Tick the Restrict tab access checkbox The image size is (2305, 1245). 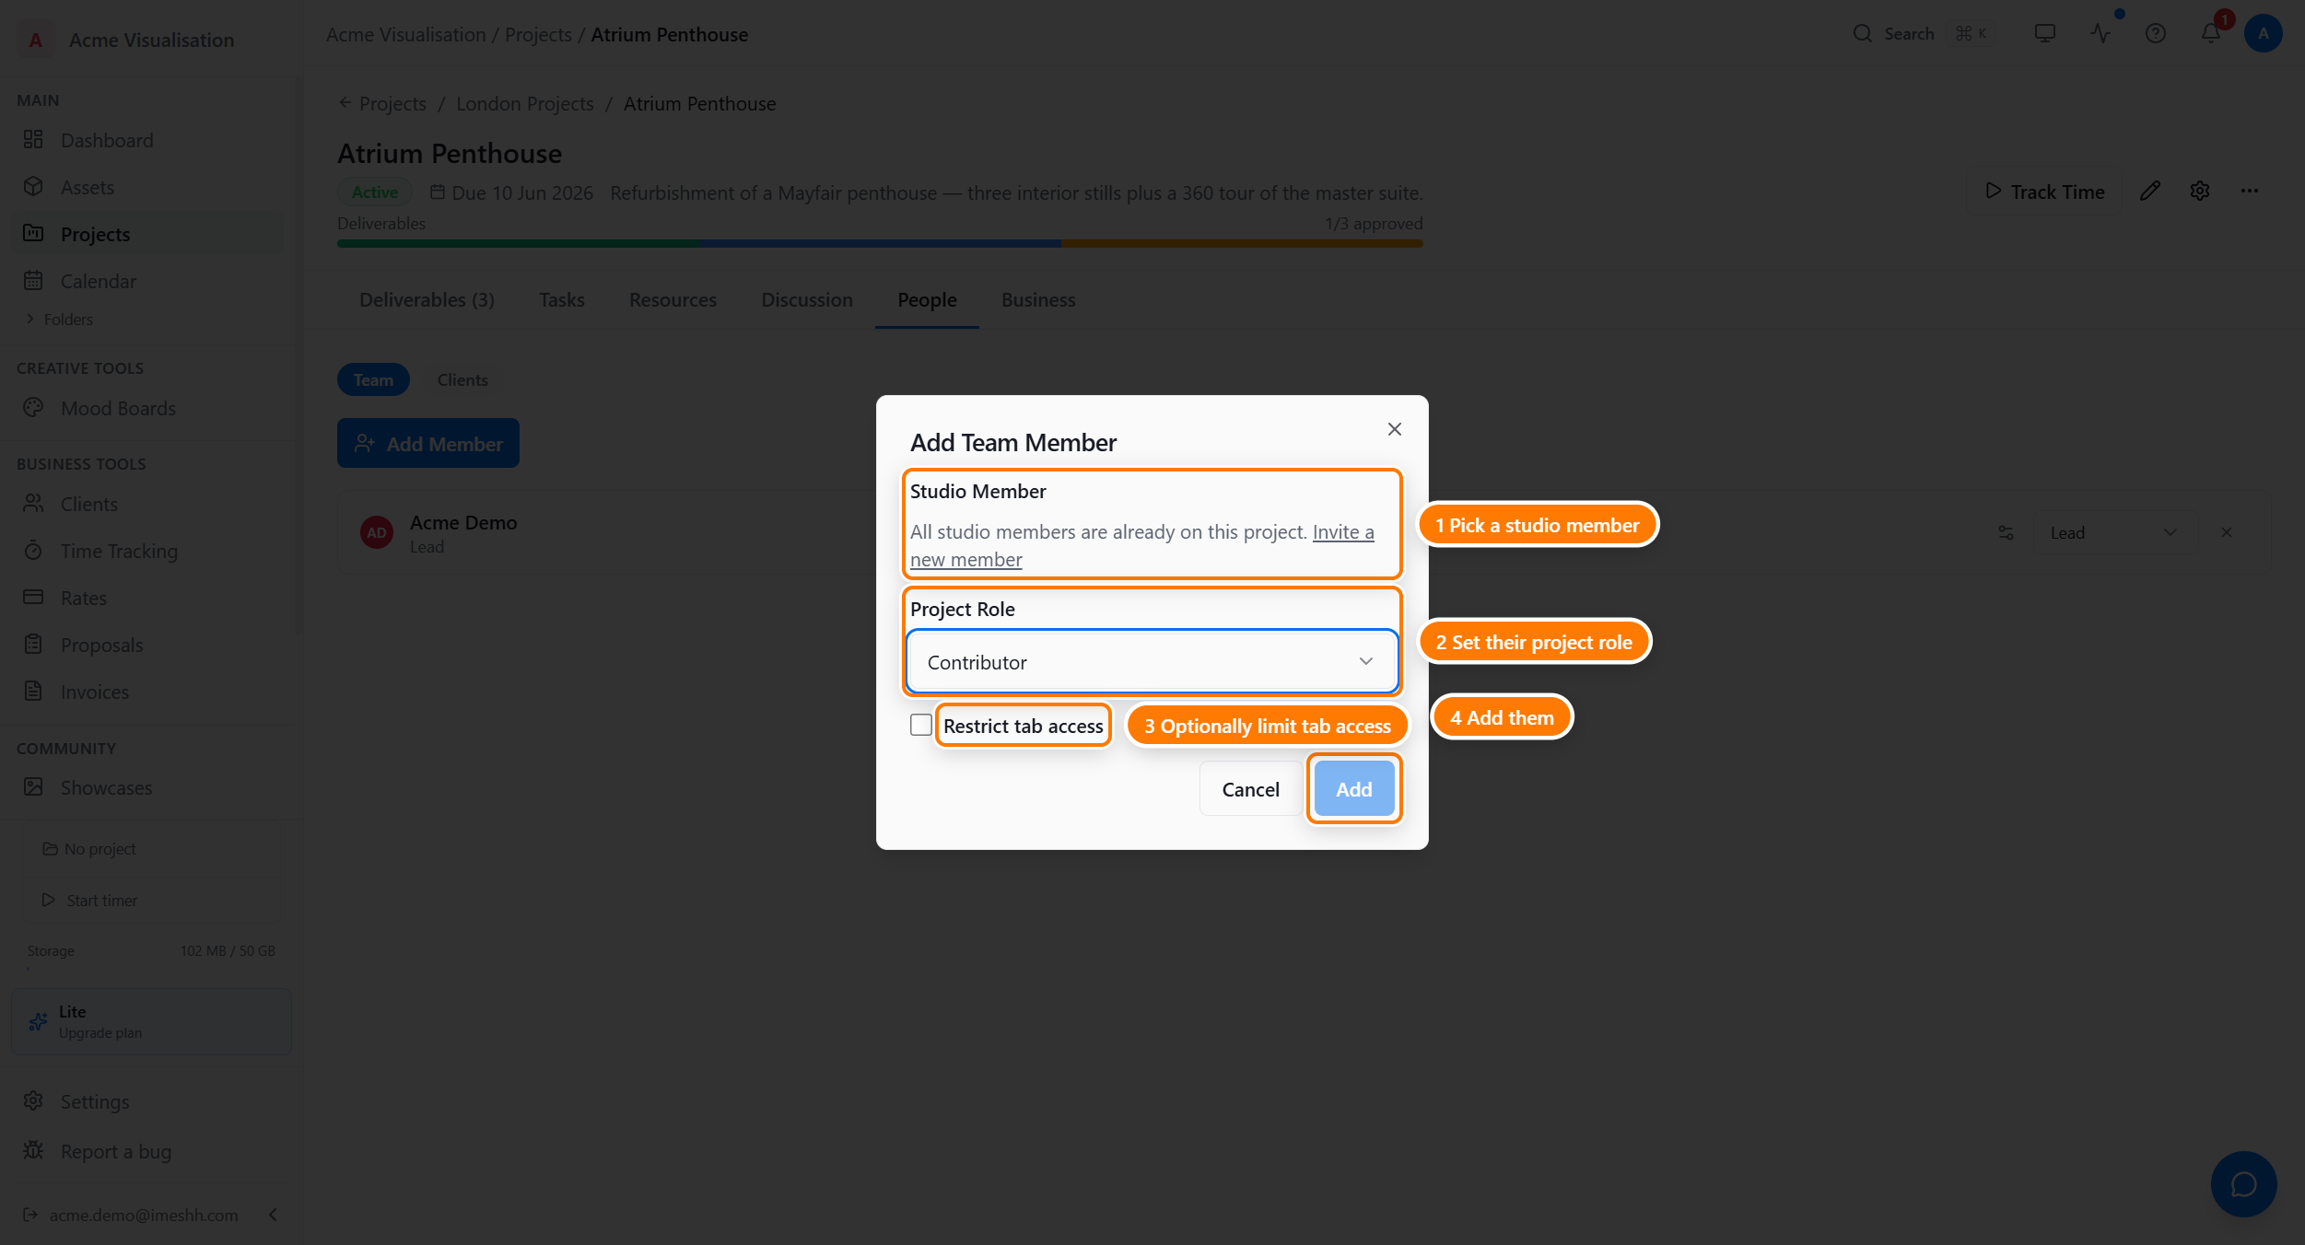tap(921, 725)
